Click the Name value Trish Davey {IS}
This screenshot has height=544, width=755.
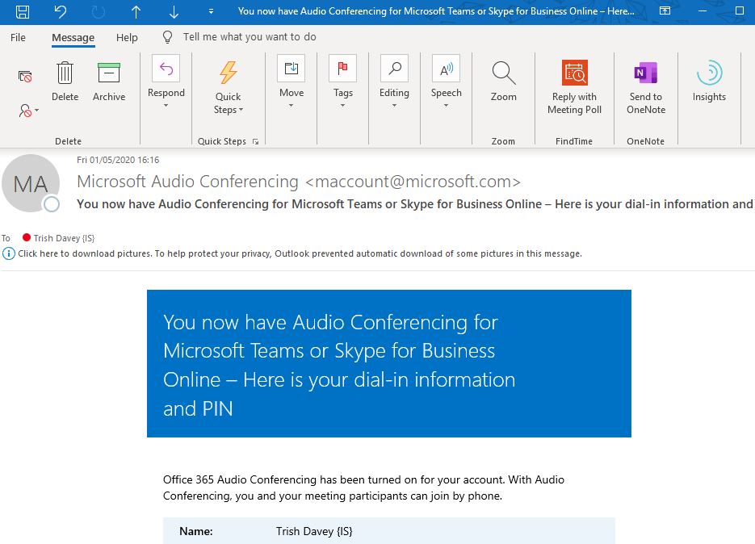314,531
